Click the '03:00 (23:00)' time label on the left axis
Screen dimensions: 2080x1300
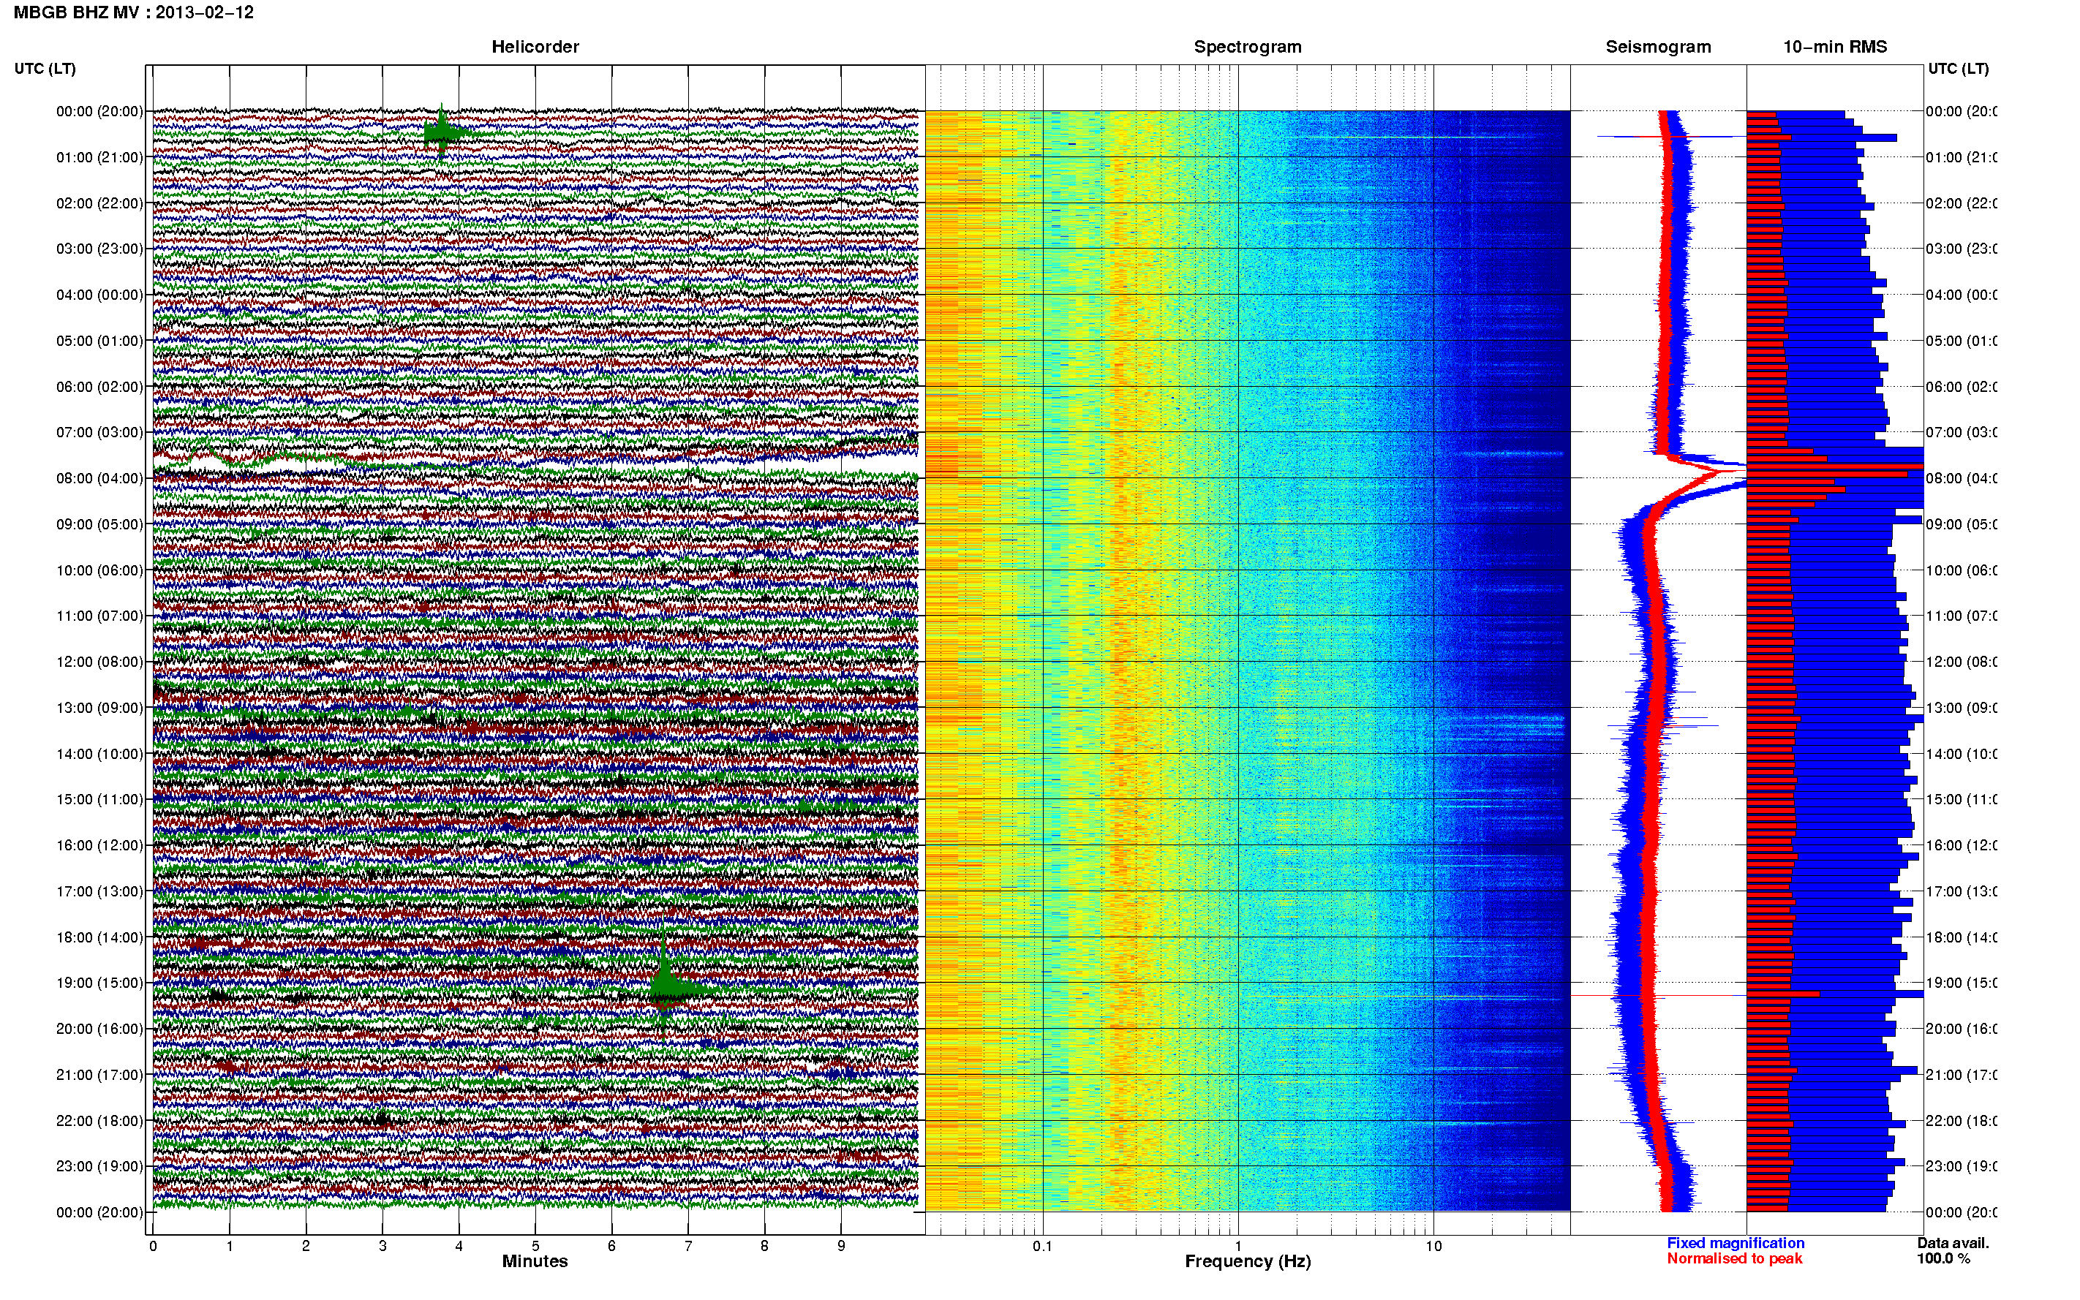pos(99,249)
